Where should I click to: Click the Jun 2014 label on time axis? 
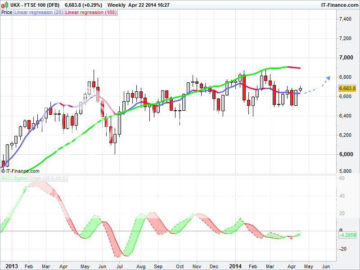(x=326, y=266)
